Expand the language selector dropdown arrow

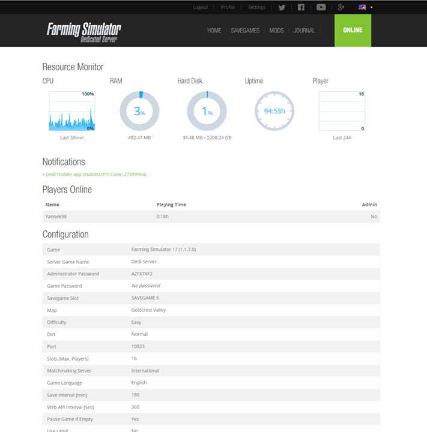click(x=372, y=7)
